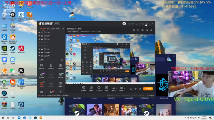The height and width of the screenshot is (120, 214).
Task: Click the padlock icon left of the bell
Action: 138,30
